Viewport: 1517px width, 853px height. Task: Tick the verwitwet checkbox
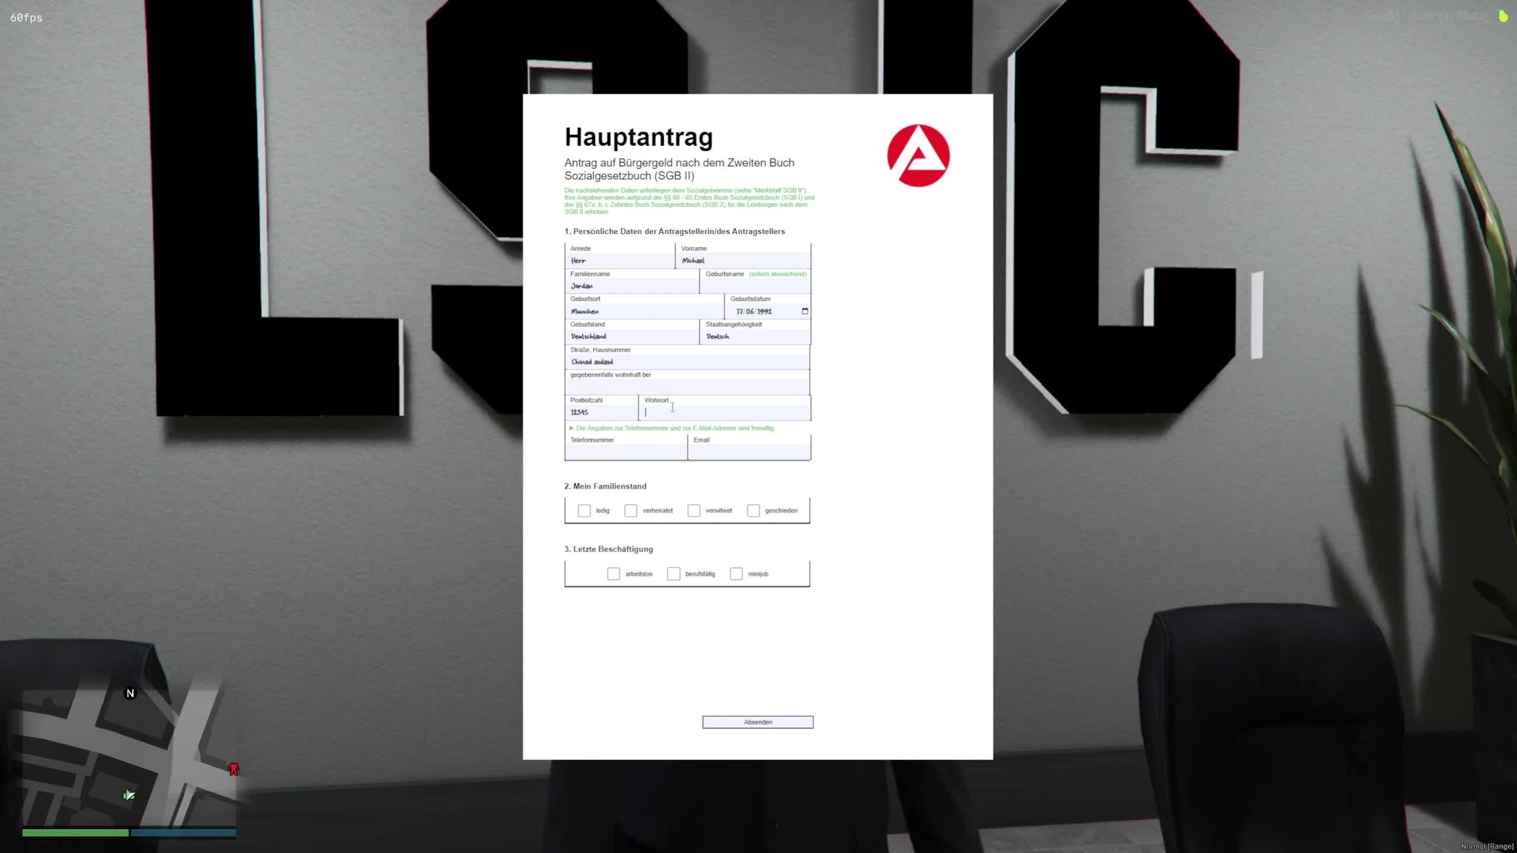click(694, 511)
